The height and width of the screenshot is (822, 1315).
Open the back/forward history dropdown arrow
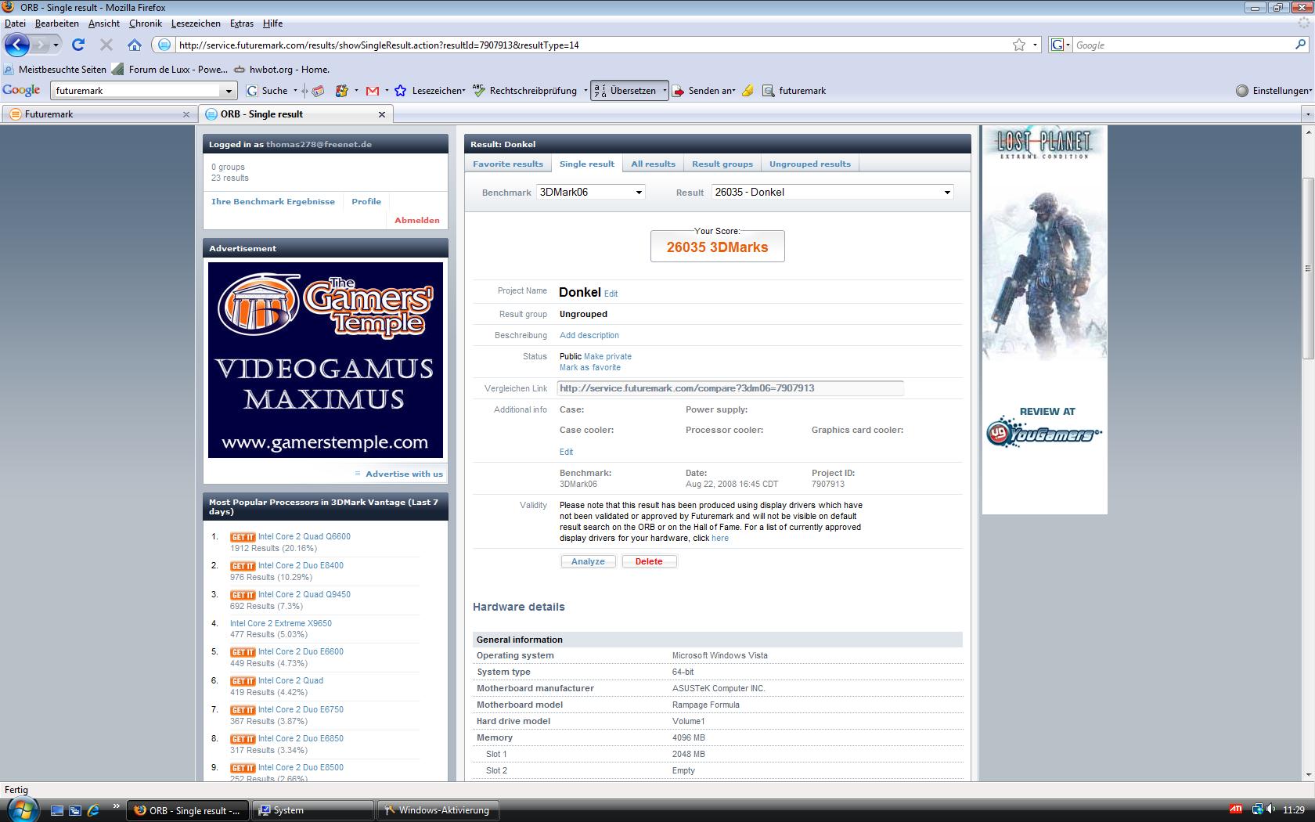tap(56, 45)
